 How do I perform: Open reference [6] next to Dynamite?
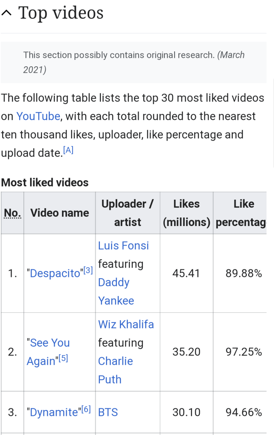[x=85, y=410]
